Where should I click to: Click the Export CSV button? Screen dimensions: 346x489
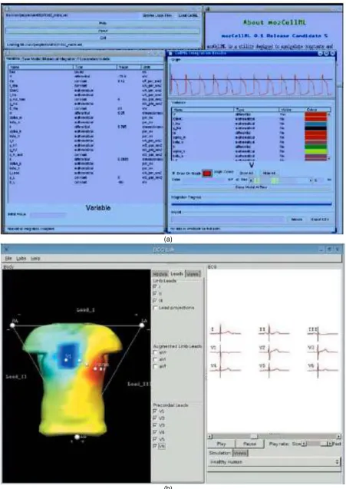[x=320, y=220]
